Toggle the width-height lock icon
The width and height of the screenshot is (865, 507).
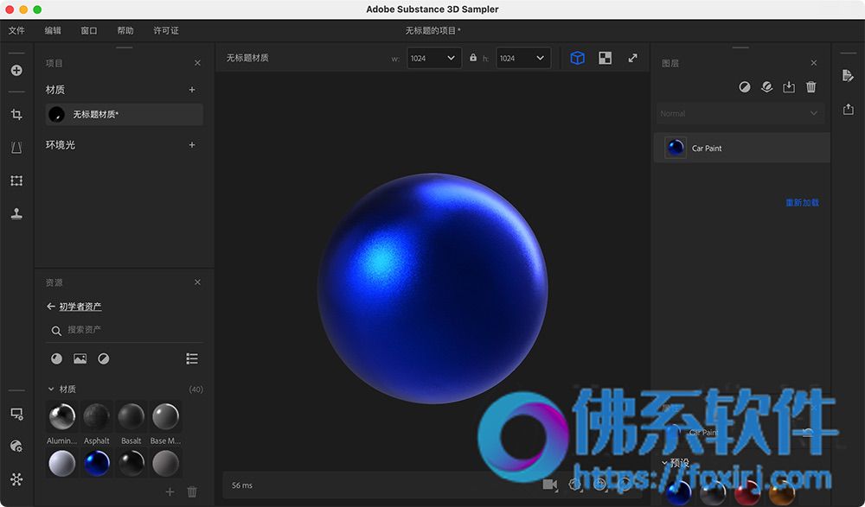(x=473, y=57)
